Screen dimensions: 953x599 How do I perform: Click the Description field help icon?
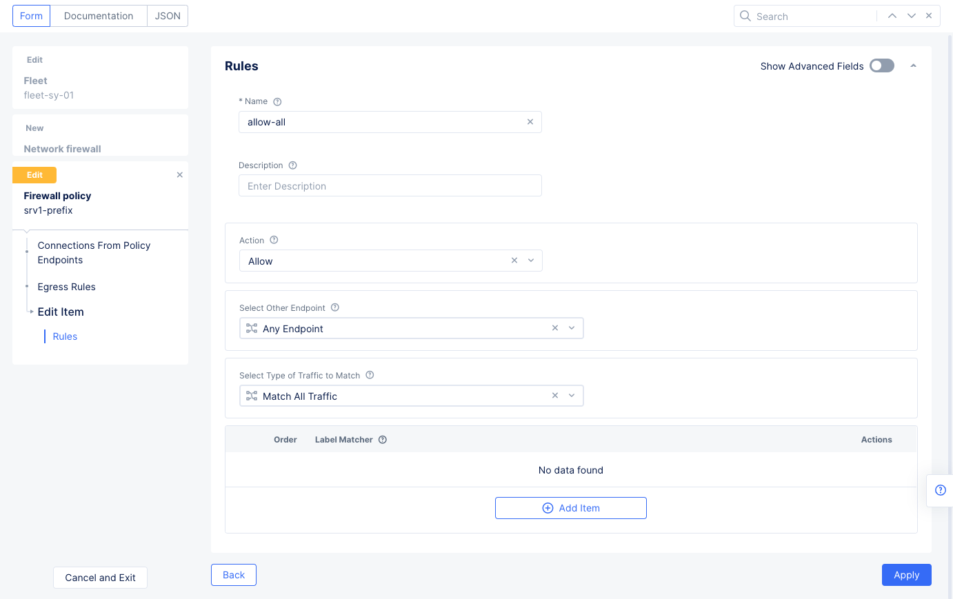[292, 165]
